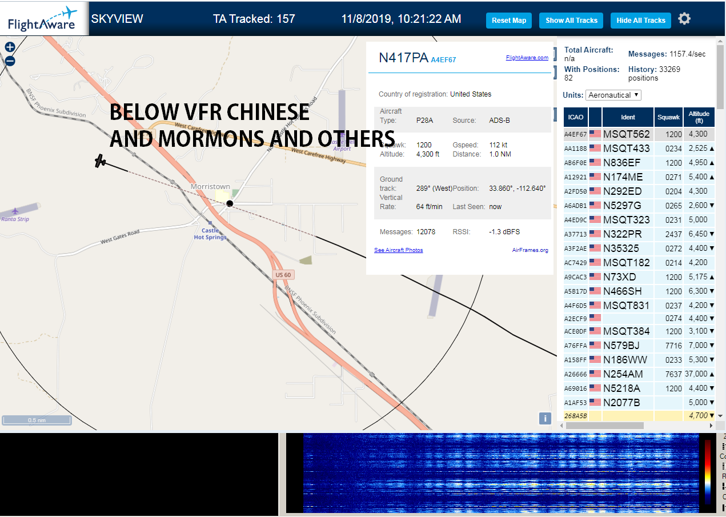Click the 0.5 nm map scale bar

[37, 420]
